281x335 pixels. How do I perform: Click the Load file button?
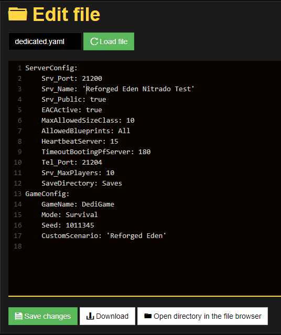(109, 41)
